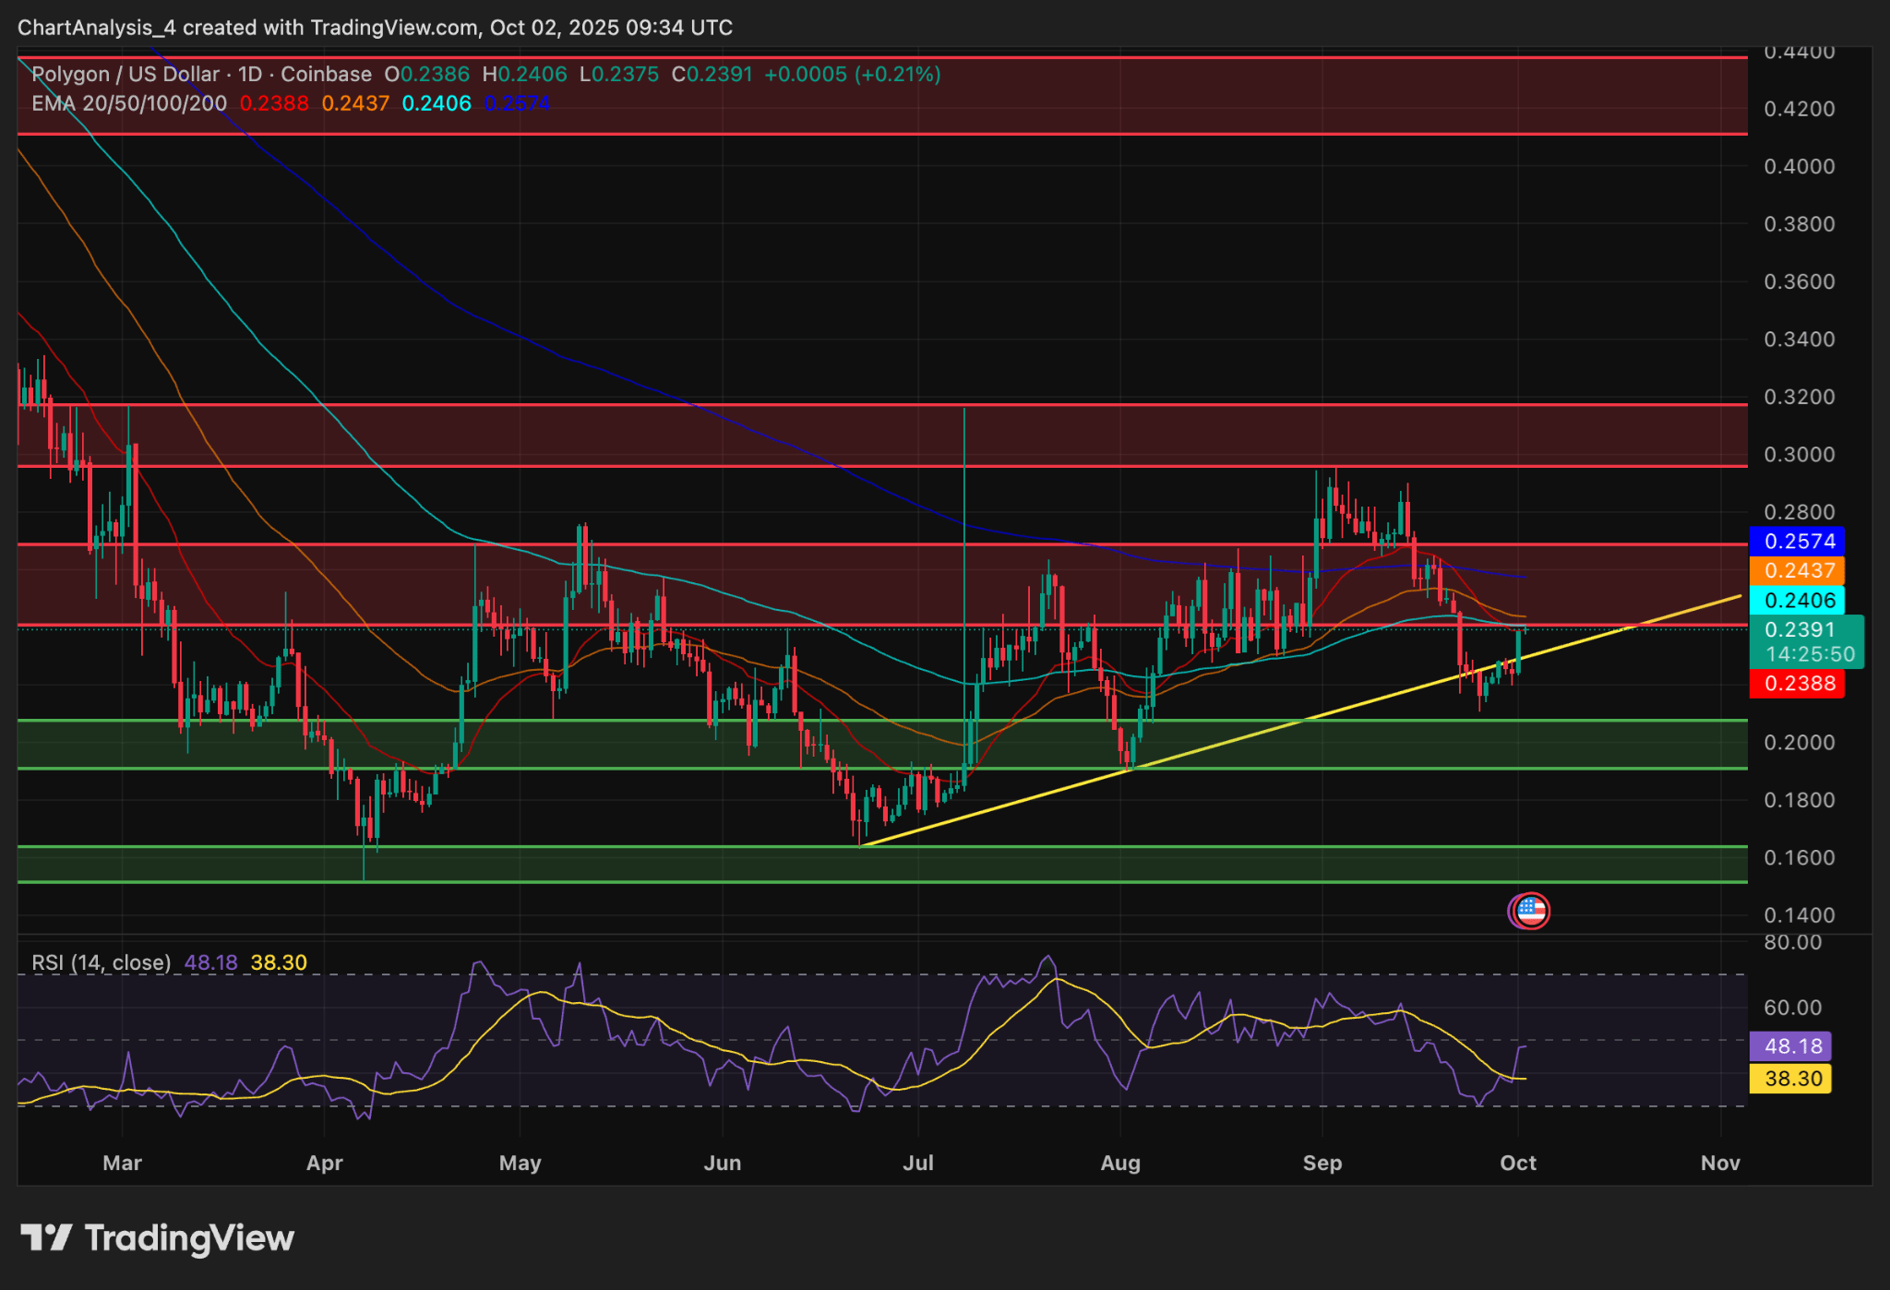The image size is (1890, 1290).
Task: Click the cyan EMA 100 label 0.2406
Action: coord(1796,600)
